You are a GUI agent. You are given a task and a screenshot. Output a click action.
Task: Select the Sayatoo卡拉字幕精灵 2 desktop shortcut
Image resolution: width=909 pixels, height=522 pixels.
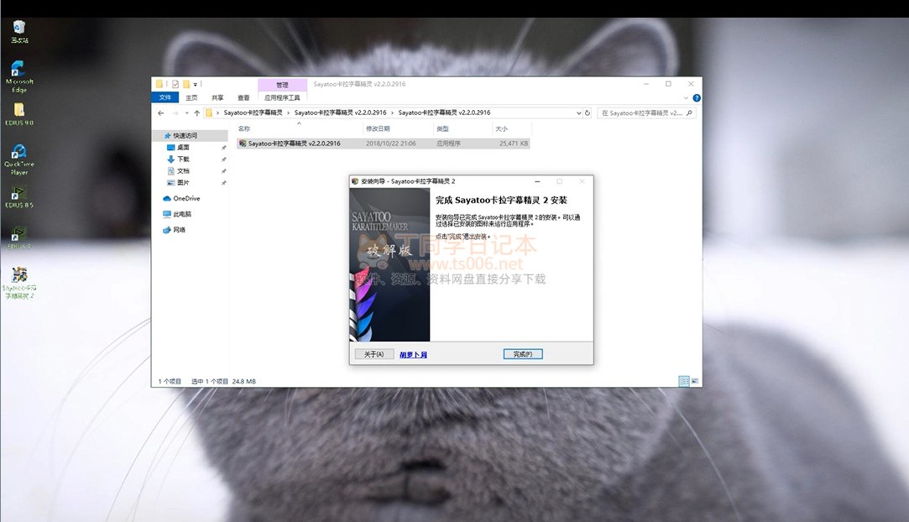(18, 280)
